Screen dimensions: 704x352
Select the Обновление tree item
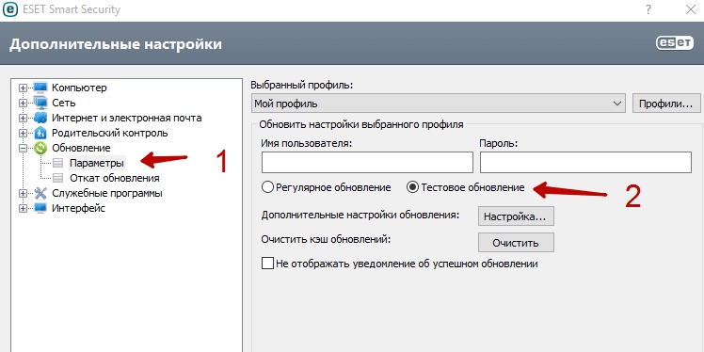pos(81,148)
